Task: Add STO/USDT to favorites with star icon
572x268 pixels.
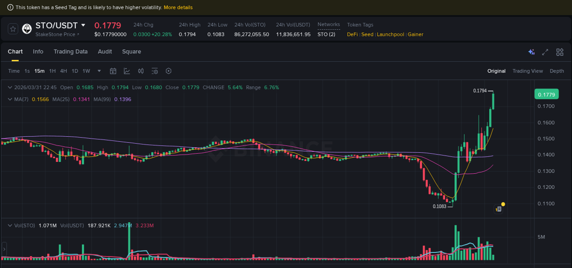Action: coord(13,28)
